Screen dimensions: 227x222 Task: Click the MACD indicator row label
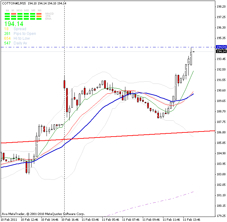[49, 14]
